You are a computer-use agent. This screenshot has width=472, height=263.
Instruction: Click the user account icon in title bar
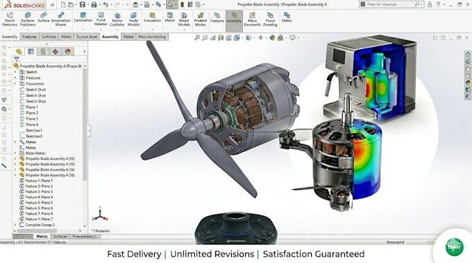pos(430,5)
